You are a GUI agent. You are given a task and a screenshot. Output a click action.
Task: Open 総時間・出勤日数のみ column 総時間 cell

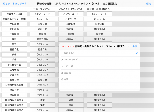tap(100, 34)
